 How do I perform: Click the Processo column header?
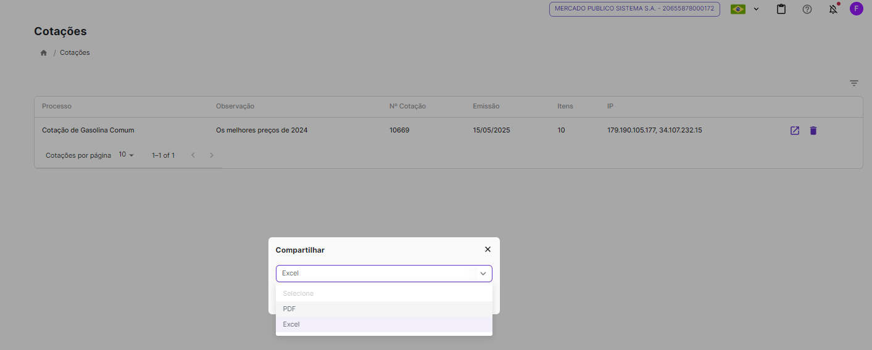tap(57, 107)
